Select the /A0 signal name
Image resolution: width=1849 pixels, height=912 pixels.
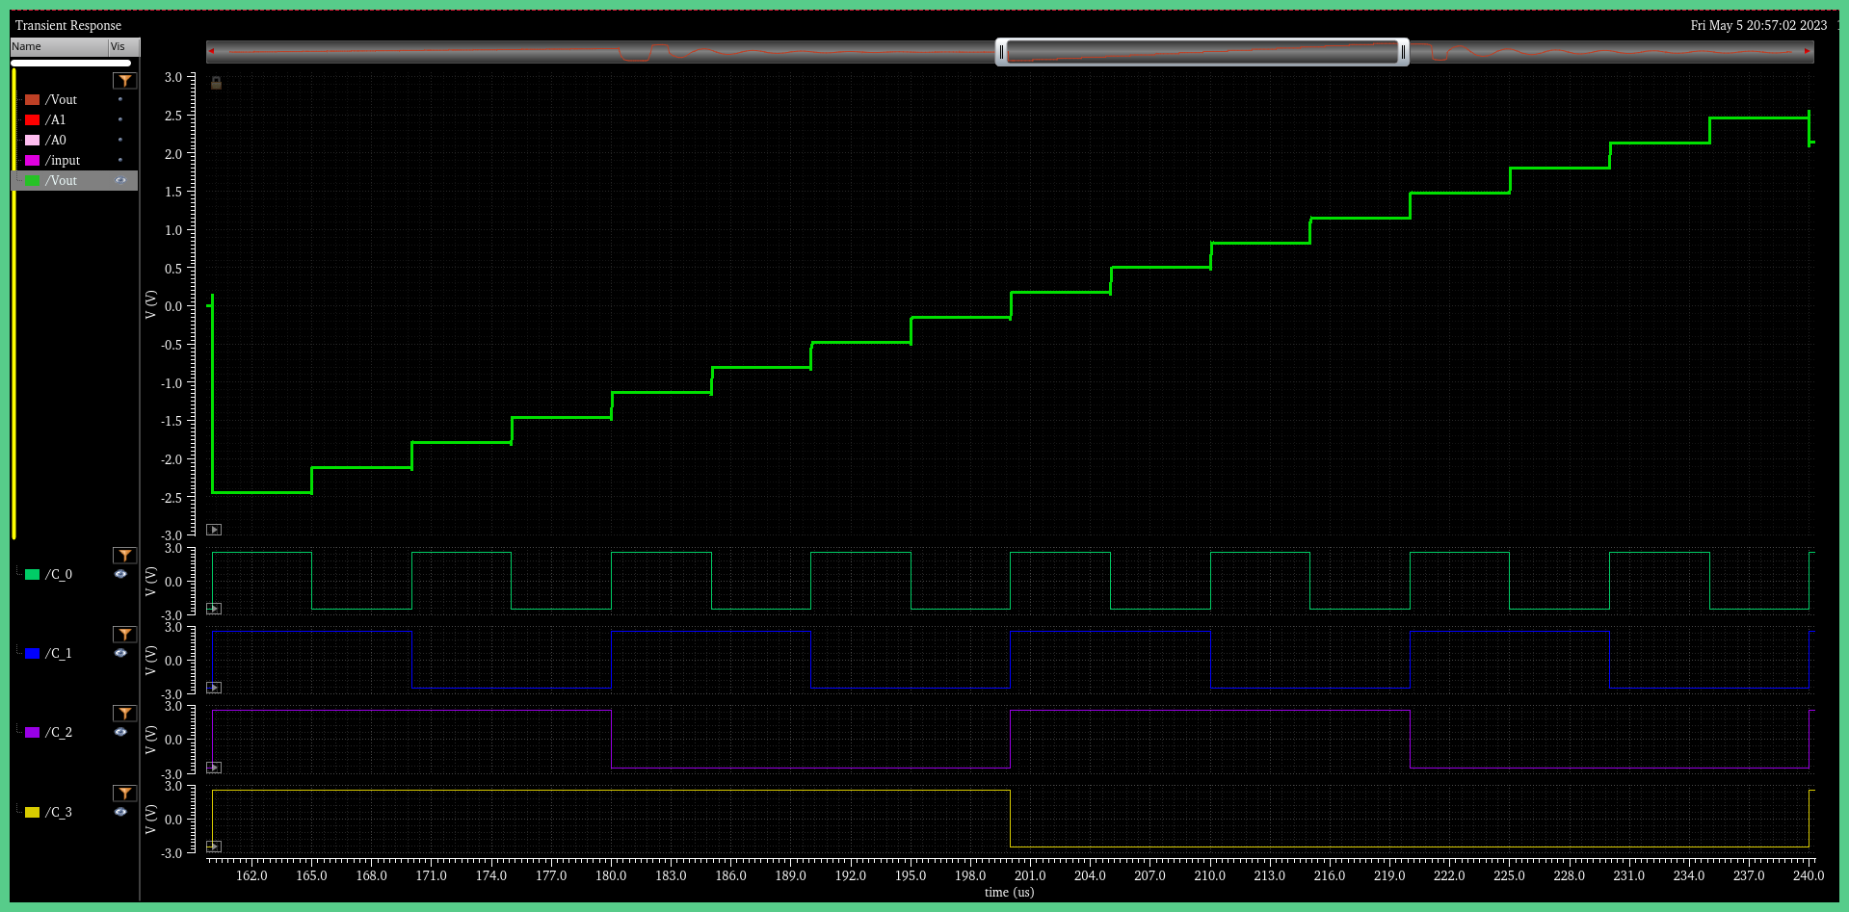click(56, 140)
